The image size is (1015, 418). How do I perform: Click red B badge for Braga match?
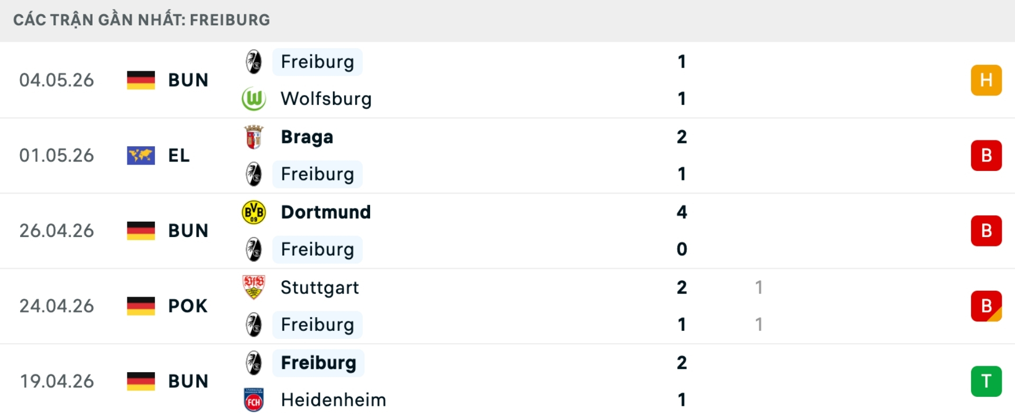(986, 156)
